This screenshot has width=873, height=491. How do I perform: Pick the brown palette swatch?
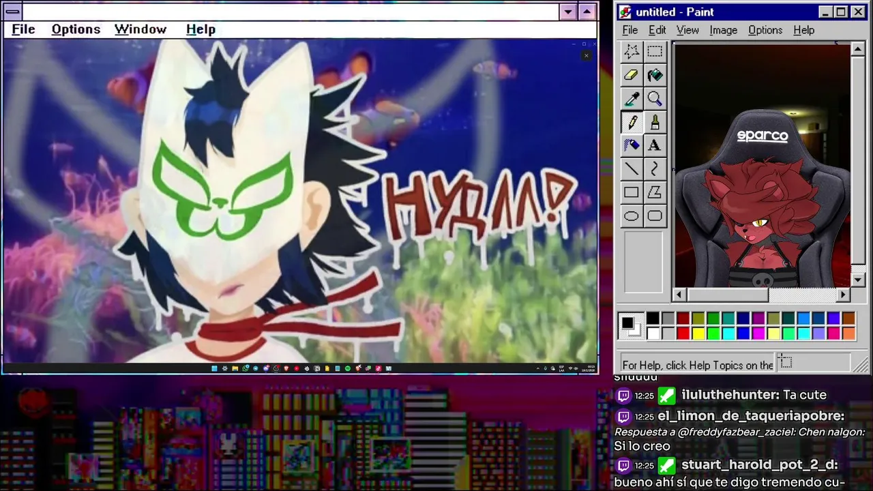pyautogui.click(x=848, y=318)
